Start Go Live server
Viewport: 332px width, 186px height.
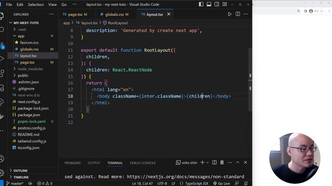point(222,183)
